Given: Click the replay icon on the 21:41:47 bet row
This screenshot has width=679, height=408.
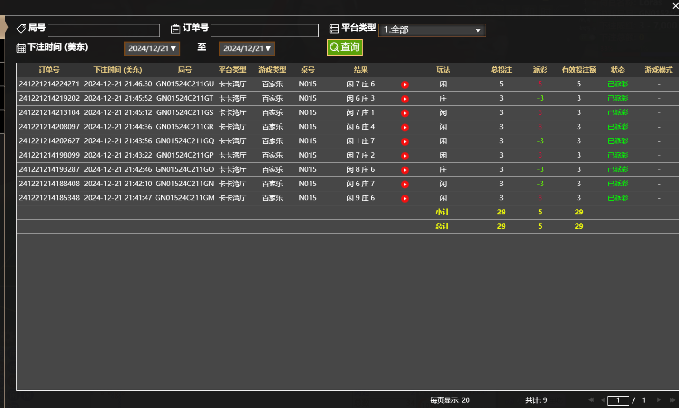Looking at the screenshot, I should coord(404,198).
